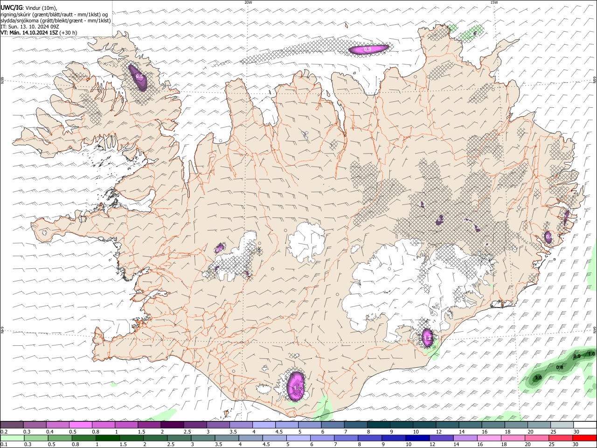Select the '25' label on the lower scale

[551, 445]
